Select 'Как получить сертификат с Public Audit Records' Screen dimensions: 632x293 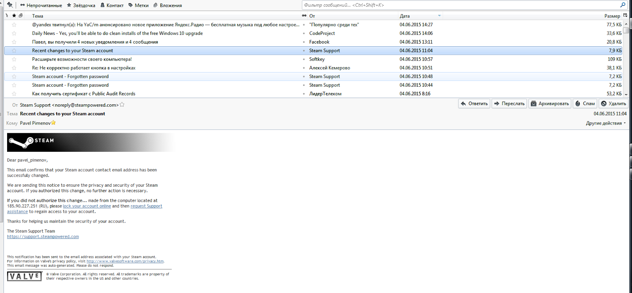click(313, 94)
